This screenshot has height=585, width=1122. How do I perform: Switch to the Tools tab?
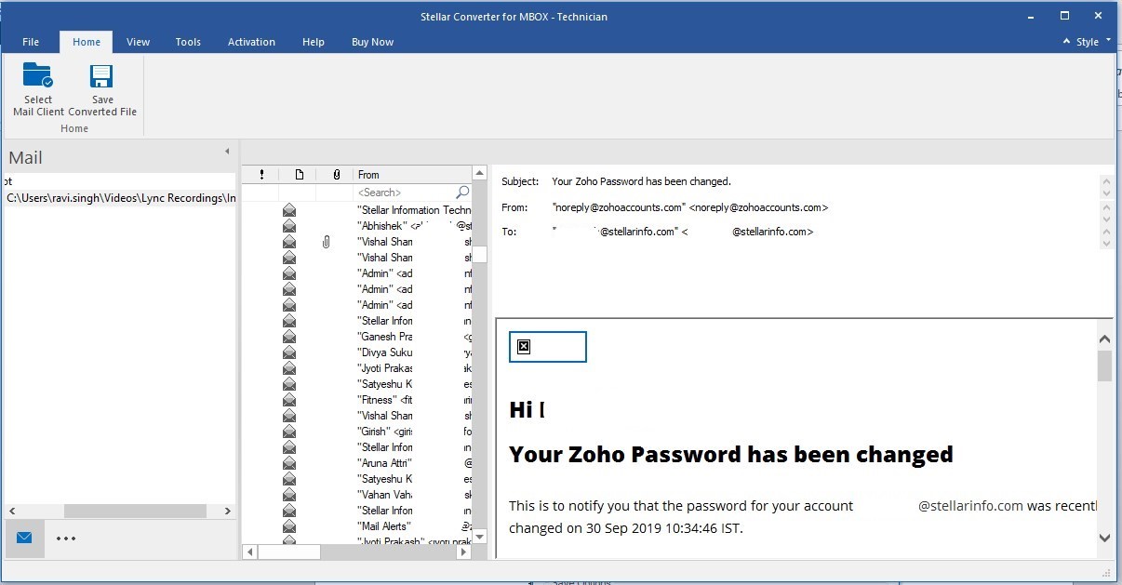point(188,42)
